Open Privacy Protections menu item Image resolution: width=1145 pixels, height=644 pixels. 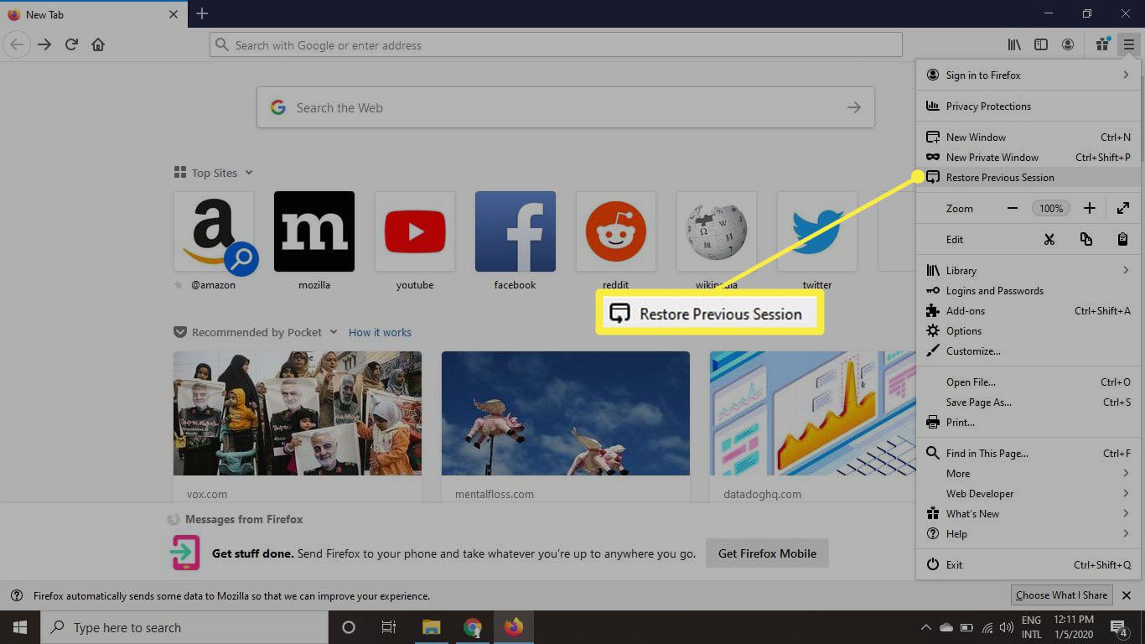pos(1028,106)
